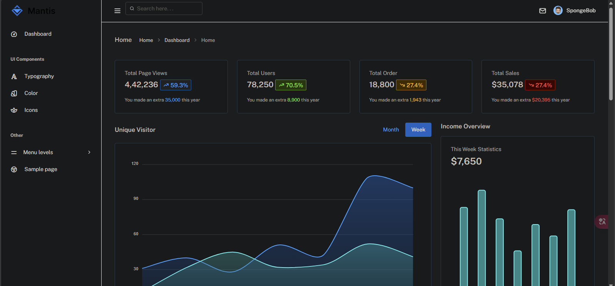The width and height of the screenshot is (615, 286).
Task: Click the tallest teal income bar
Action: click(x=481, y=238)
